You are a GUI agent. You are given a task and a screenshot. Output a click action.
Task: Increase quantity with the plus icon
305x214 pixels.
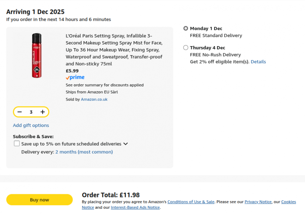[43, 112]
